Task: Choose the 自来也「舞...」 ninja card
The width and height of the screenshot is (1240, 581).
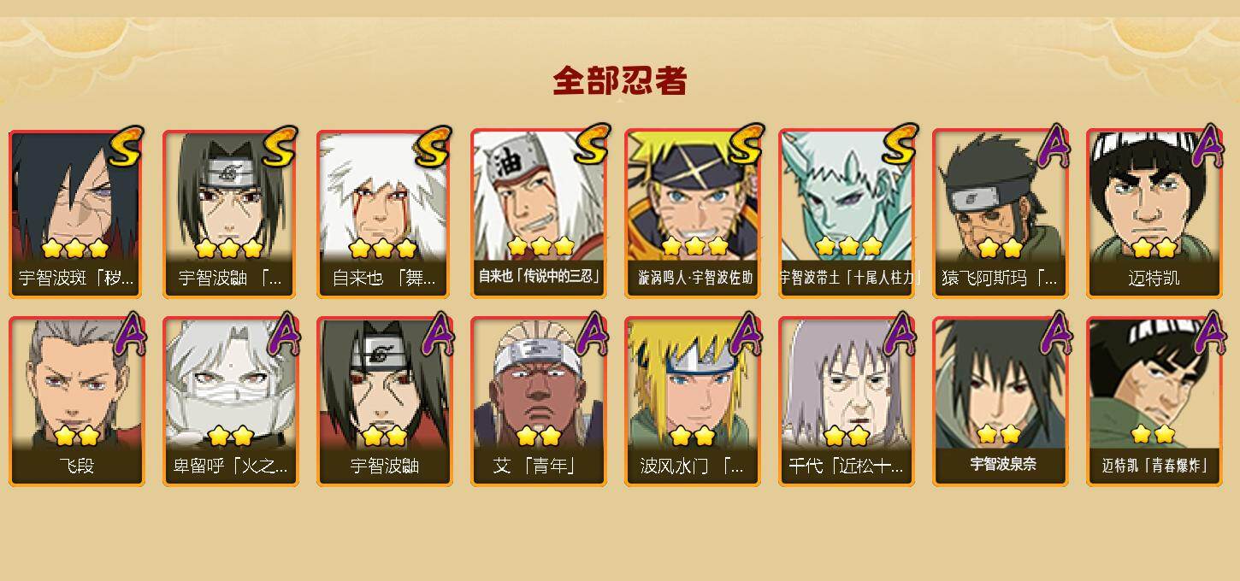Action: 384,214
